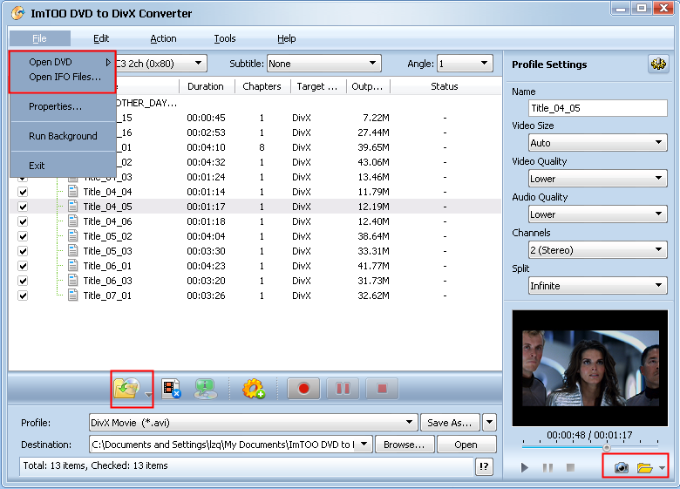
Task: Click the stop conversion toolbar button
Action: [x=382, y=389]
